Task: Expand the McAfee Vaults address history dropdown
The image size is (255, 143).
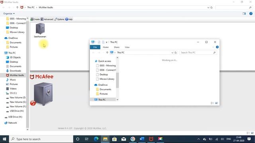Action: coord(208,8)
